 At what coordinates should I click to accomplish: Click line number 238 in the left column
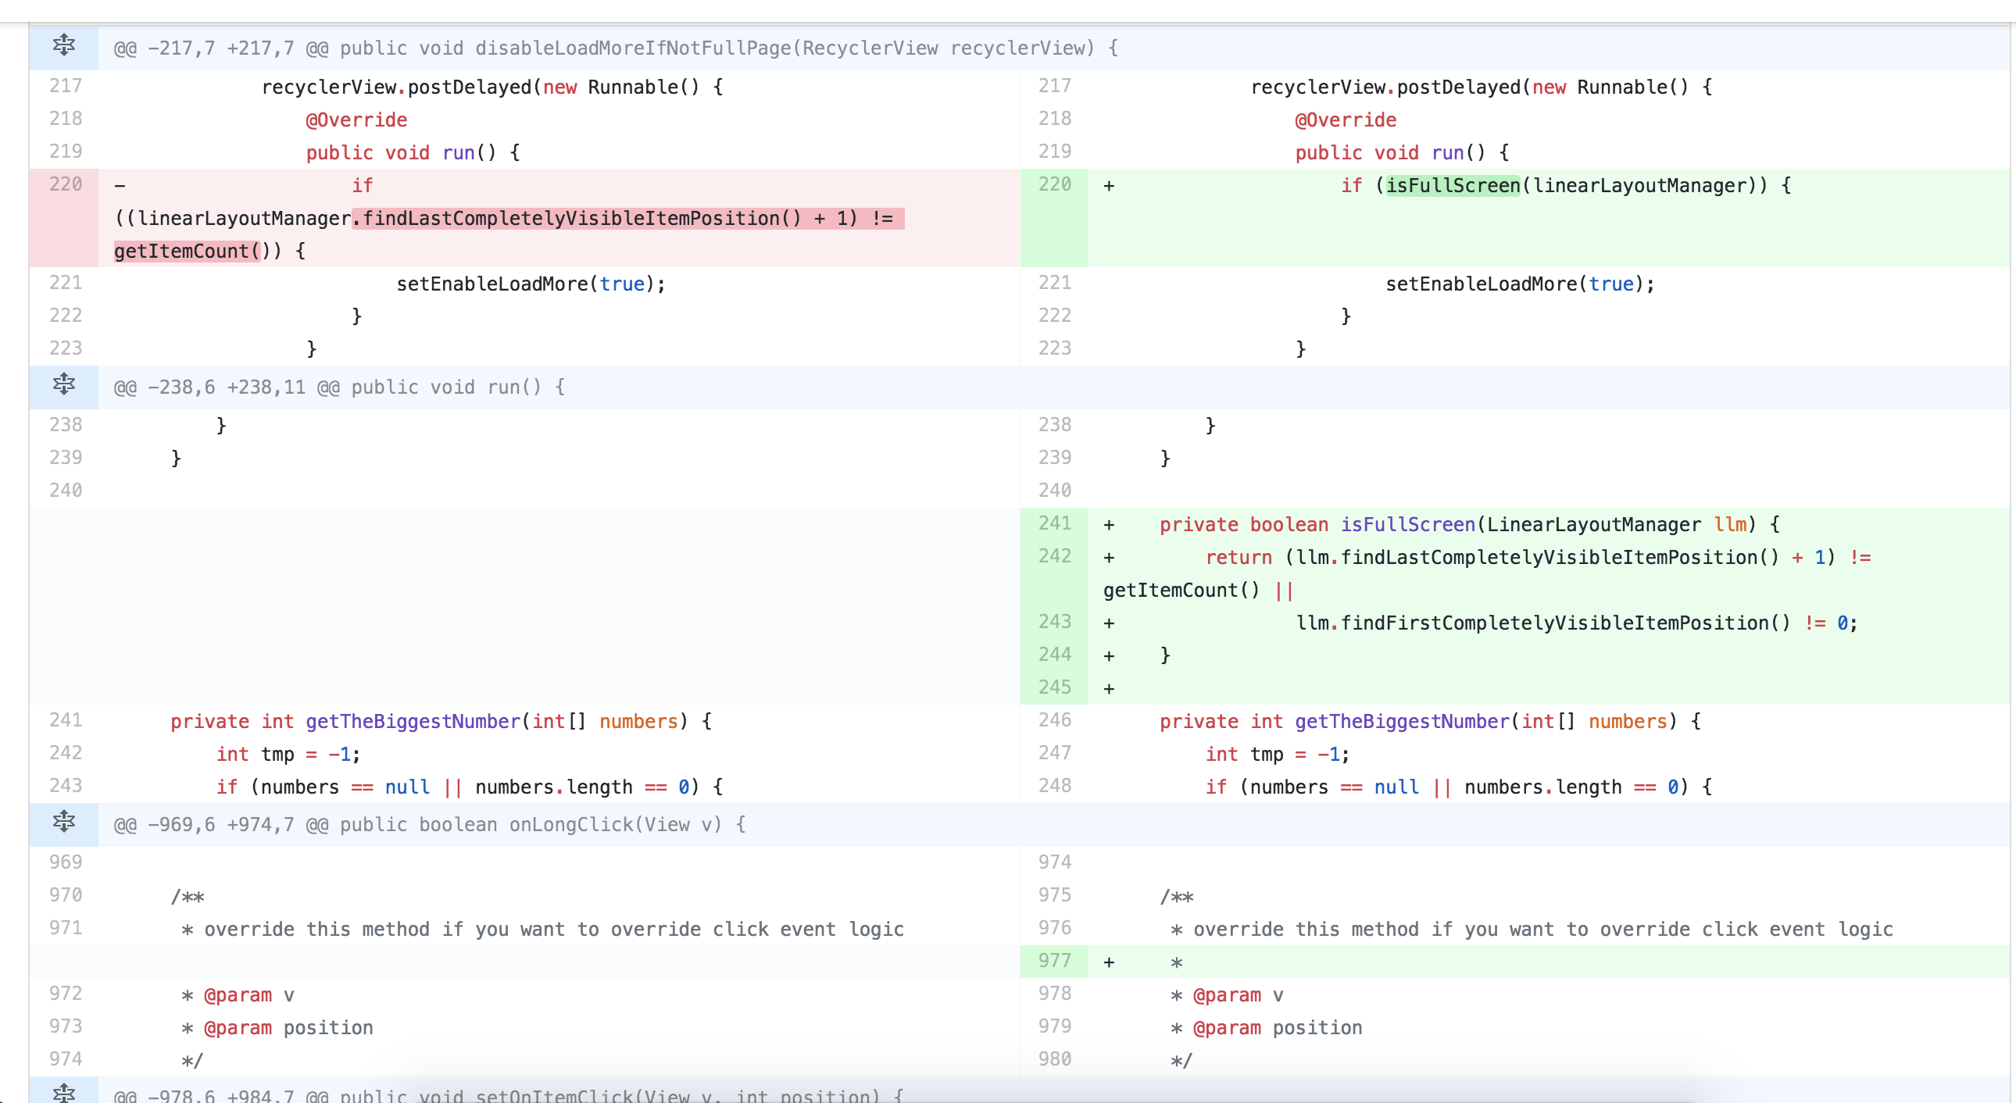(x=66, y=424)
